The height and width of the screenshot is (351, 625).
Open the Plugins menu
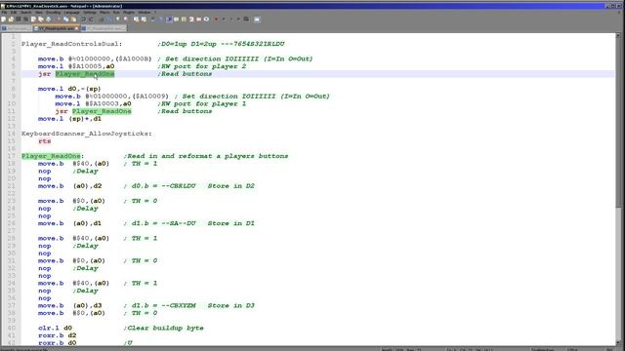pyautogui.click(x=129, y=13)
